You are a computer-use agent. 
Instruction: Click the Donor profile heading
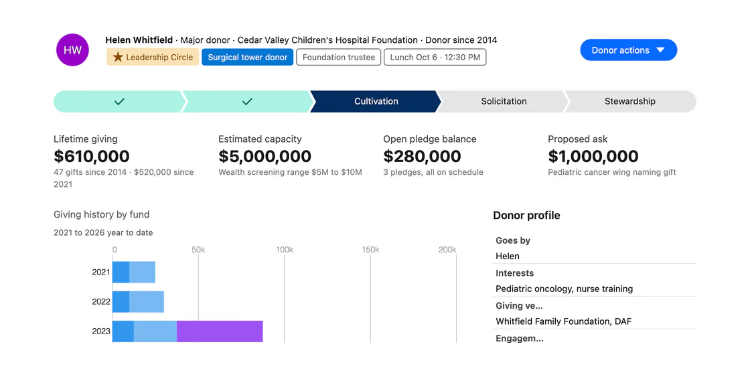click(526, 215)
